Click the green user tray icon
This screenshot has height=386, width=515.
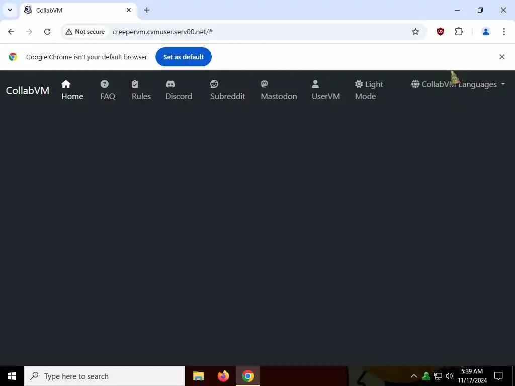[425, 376]
